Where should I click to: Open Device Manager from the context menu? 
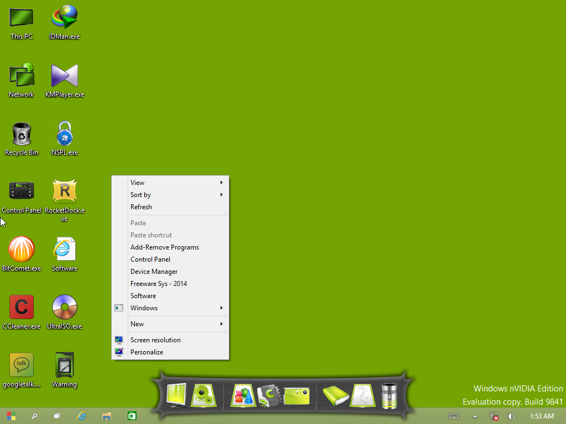[x=166, y=271]
